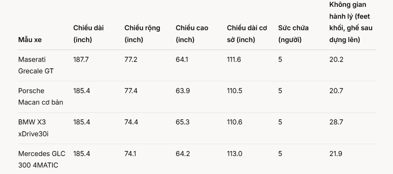Select the BMW height value 65.3

pyautogui.click(x=182, y=122)
